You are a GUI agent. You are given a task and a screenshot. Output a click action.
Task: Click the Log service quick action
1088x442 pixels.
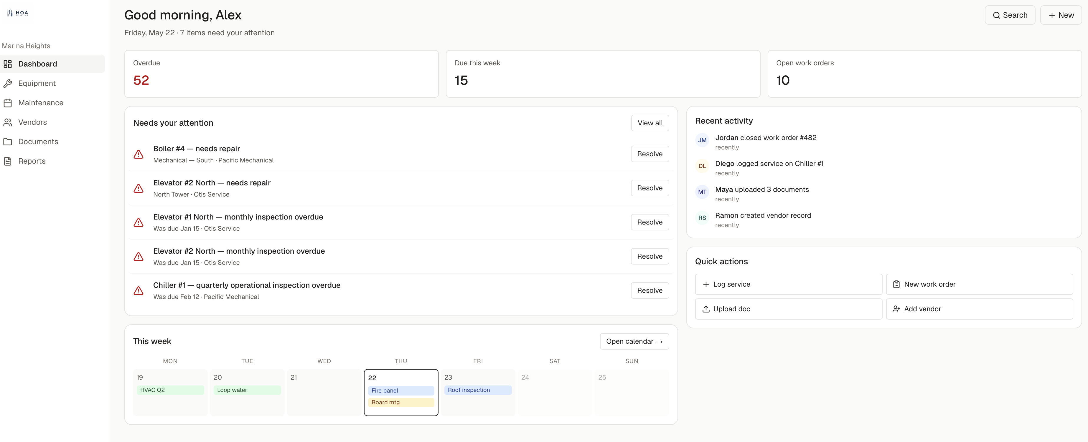789,284
